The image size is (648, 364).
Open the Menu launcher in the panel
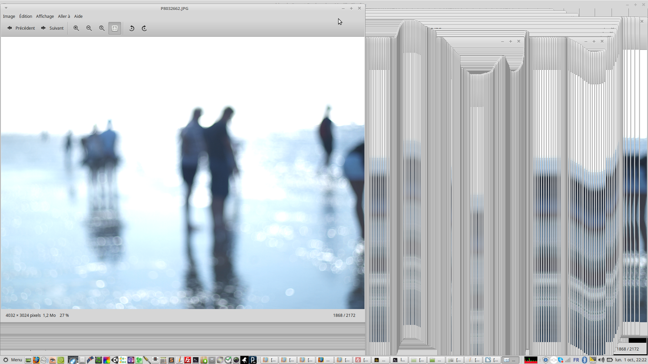[12, 360]
